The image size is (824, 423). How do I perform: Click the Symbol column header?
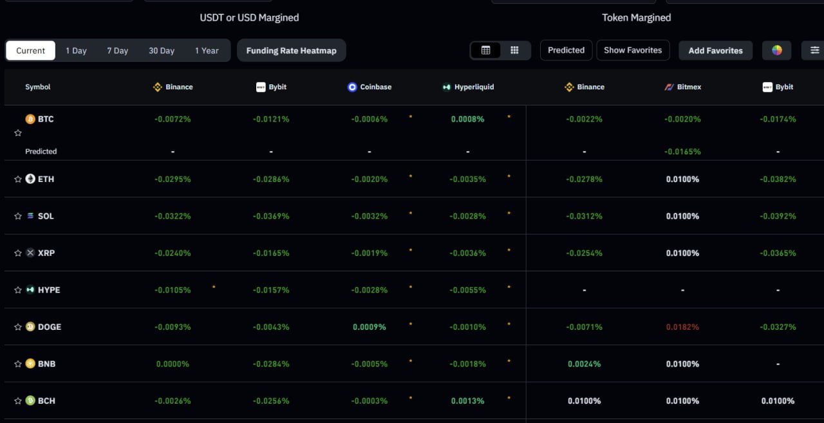38,87
